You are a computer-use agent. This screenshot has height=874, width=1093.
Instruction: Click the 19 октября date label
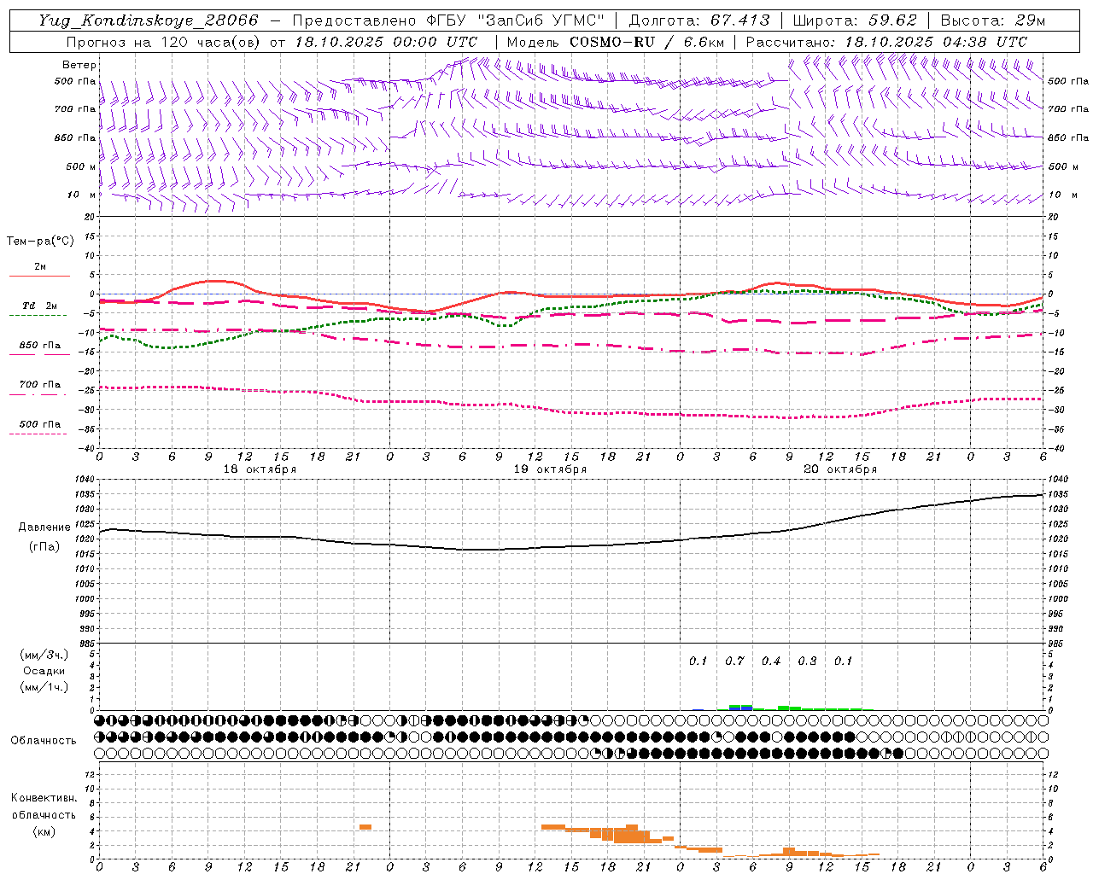point(550,469)
